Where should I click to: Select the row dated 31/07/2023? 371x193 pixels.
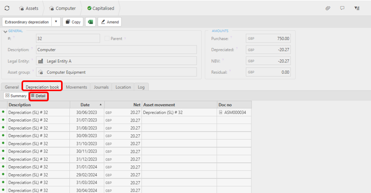(x=126, y=120)
